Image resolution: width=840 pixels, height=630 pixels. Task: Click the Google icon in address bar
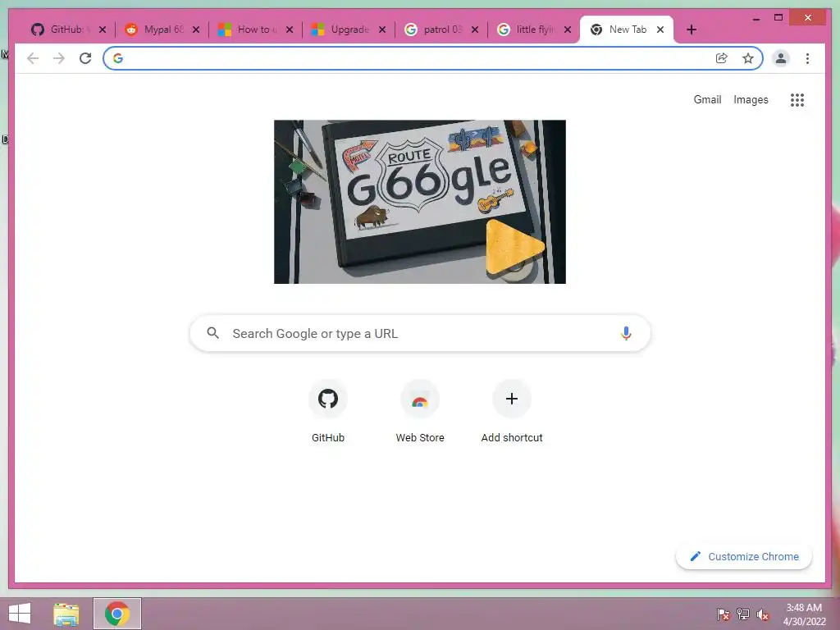pos(118,58)
